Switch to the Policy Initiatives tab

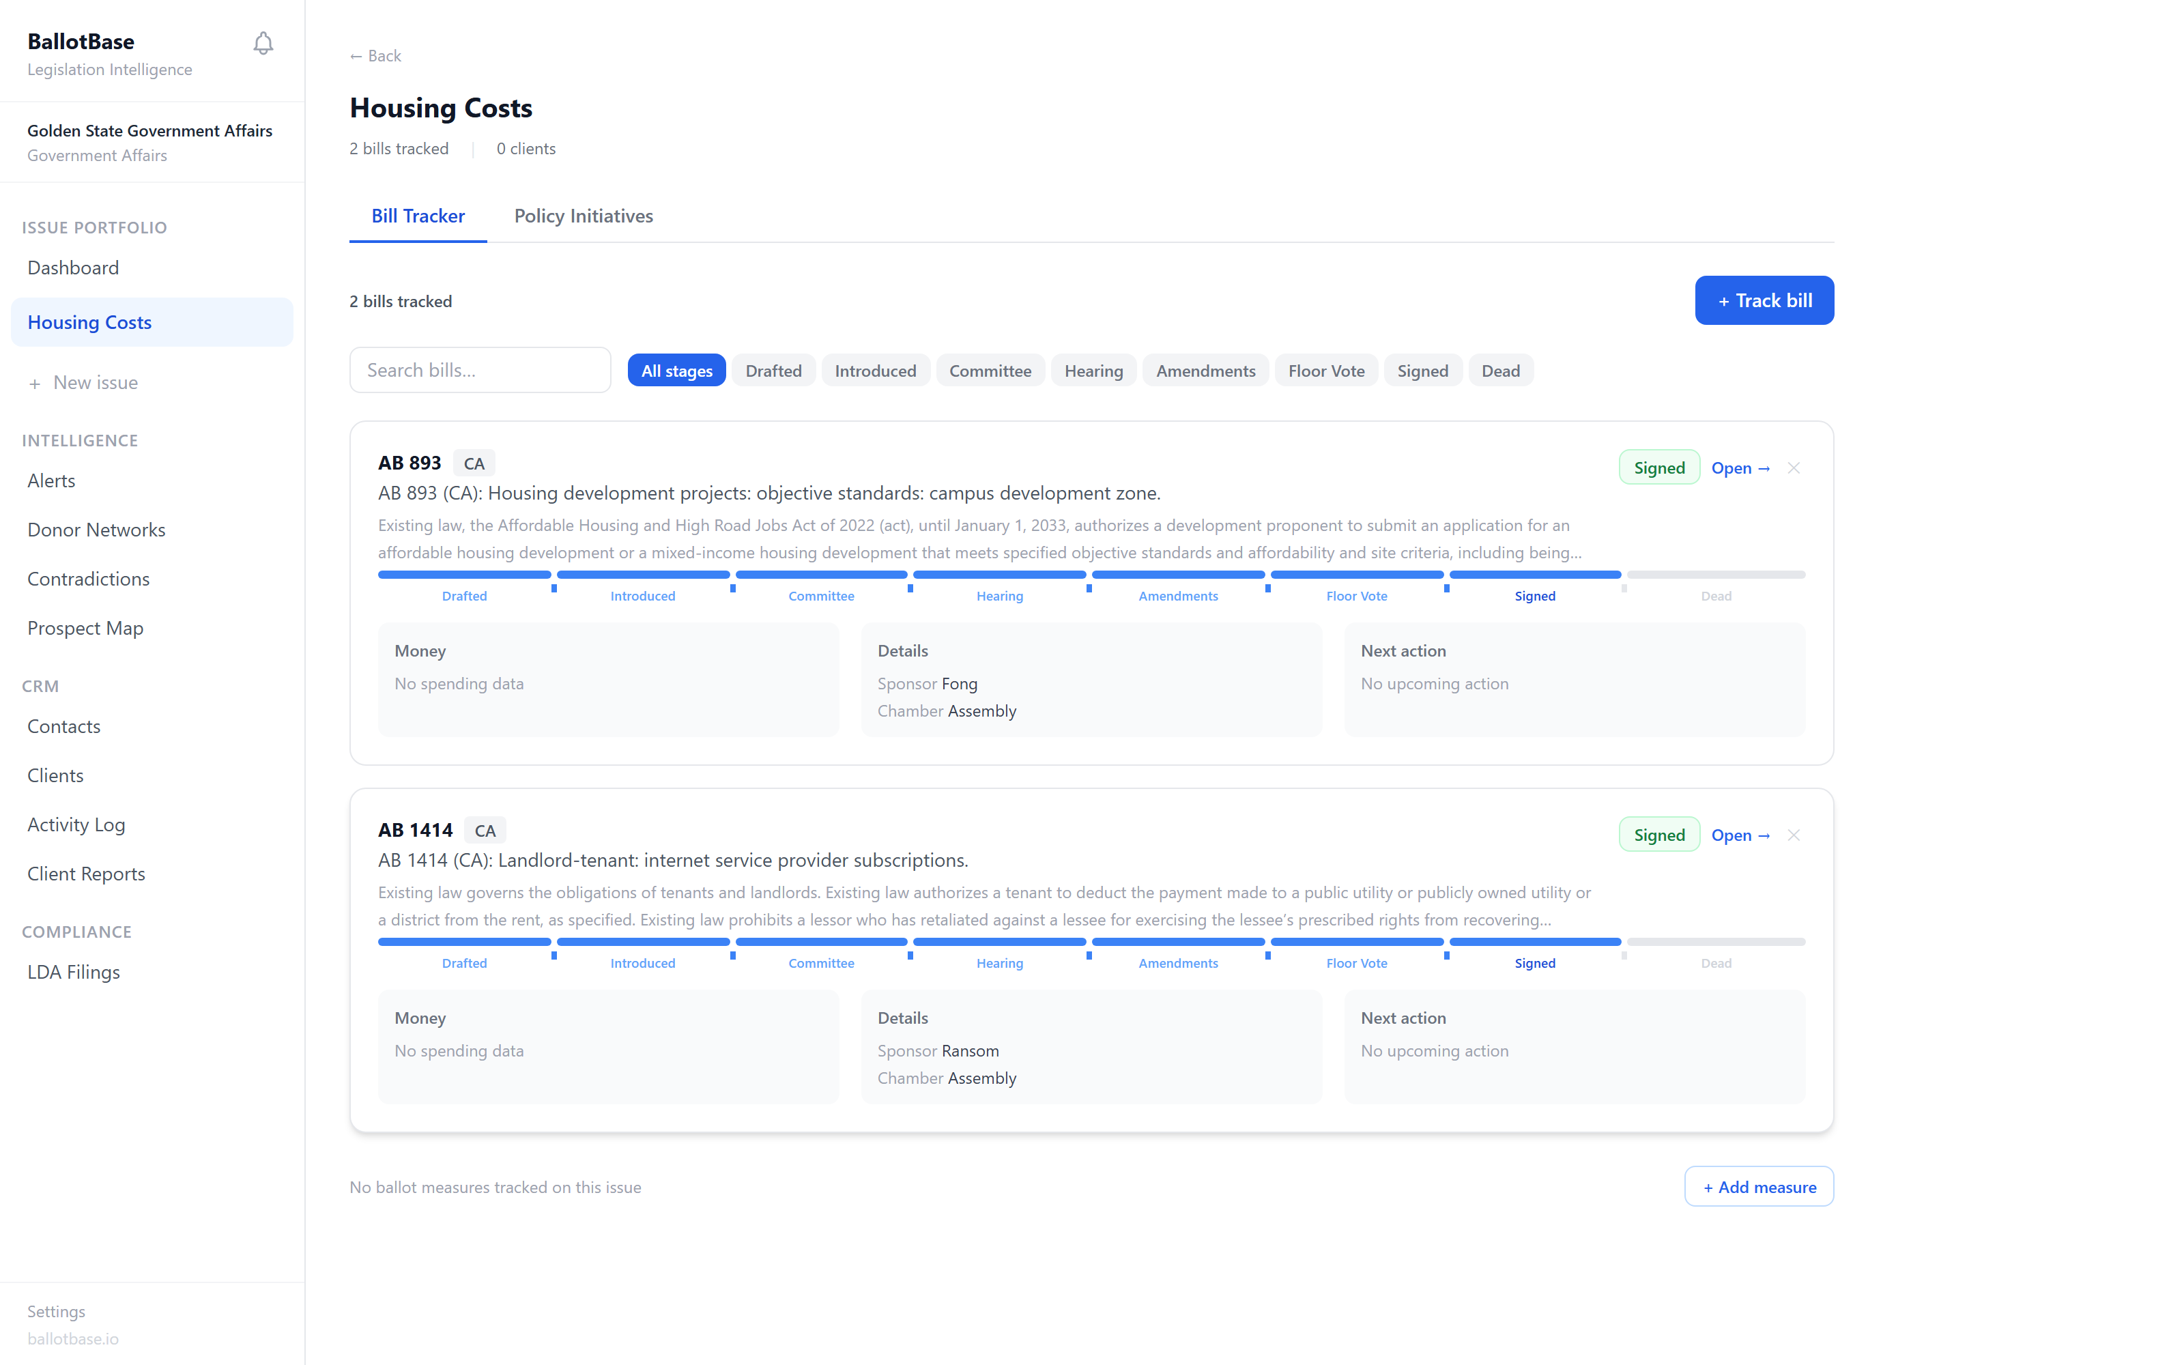pyautogui.click(x=583, y=216)
